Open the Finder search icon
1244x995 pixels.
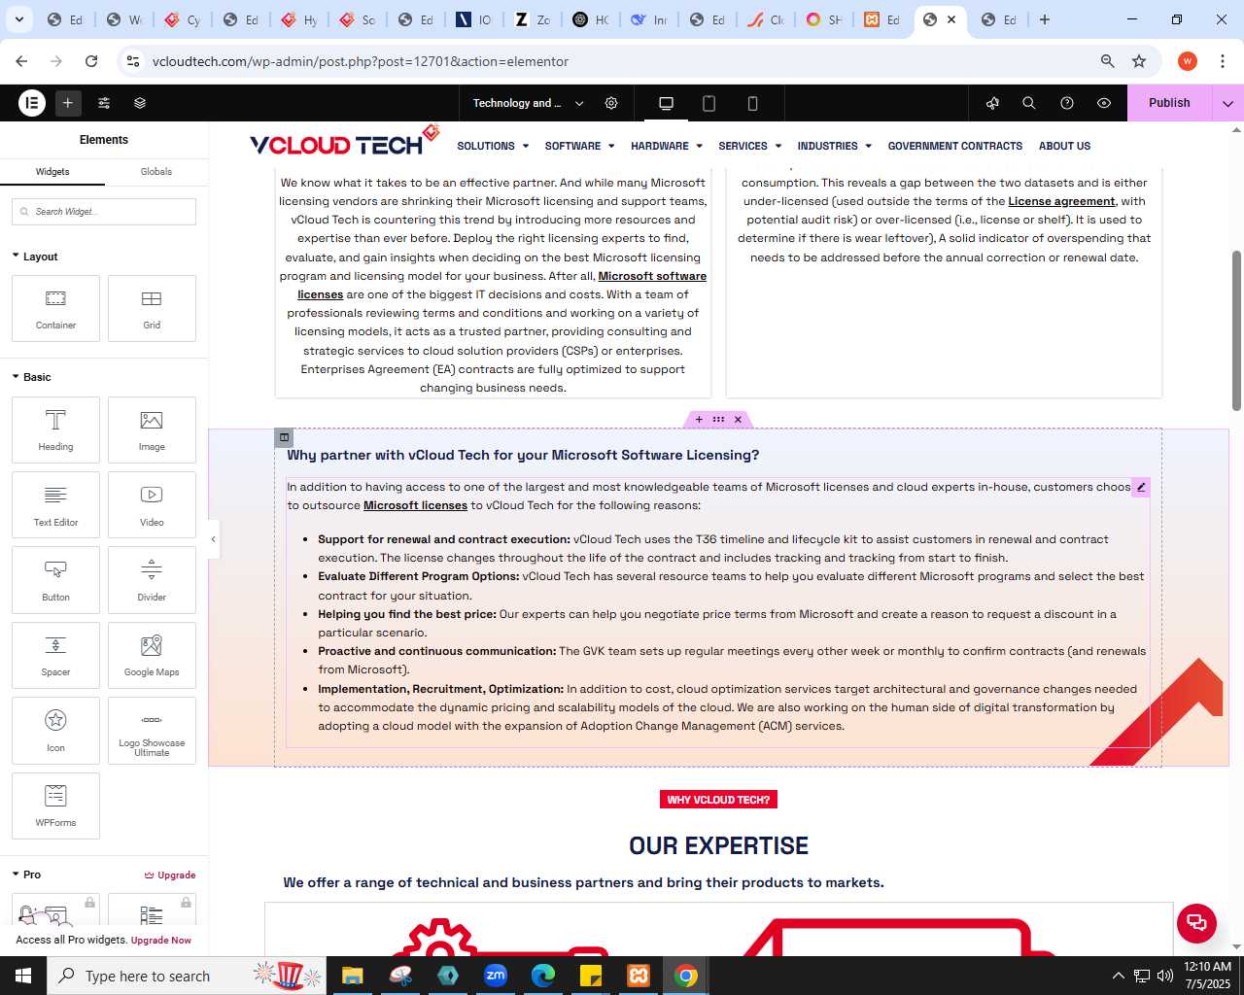point(1029,103)
